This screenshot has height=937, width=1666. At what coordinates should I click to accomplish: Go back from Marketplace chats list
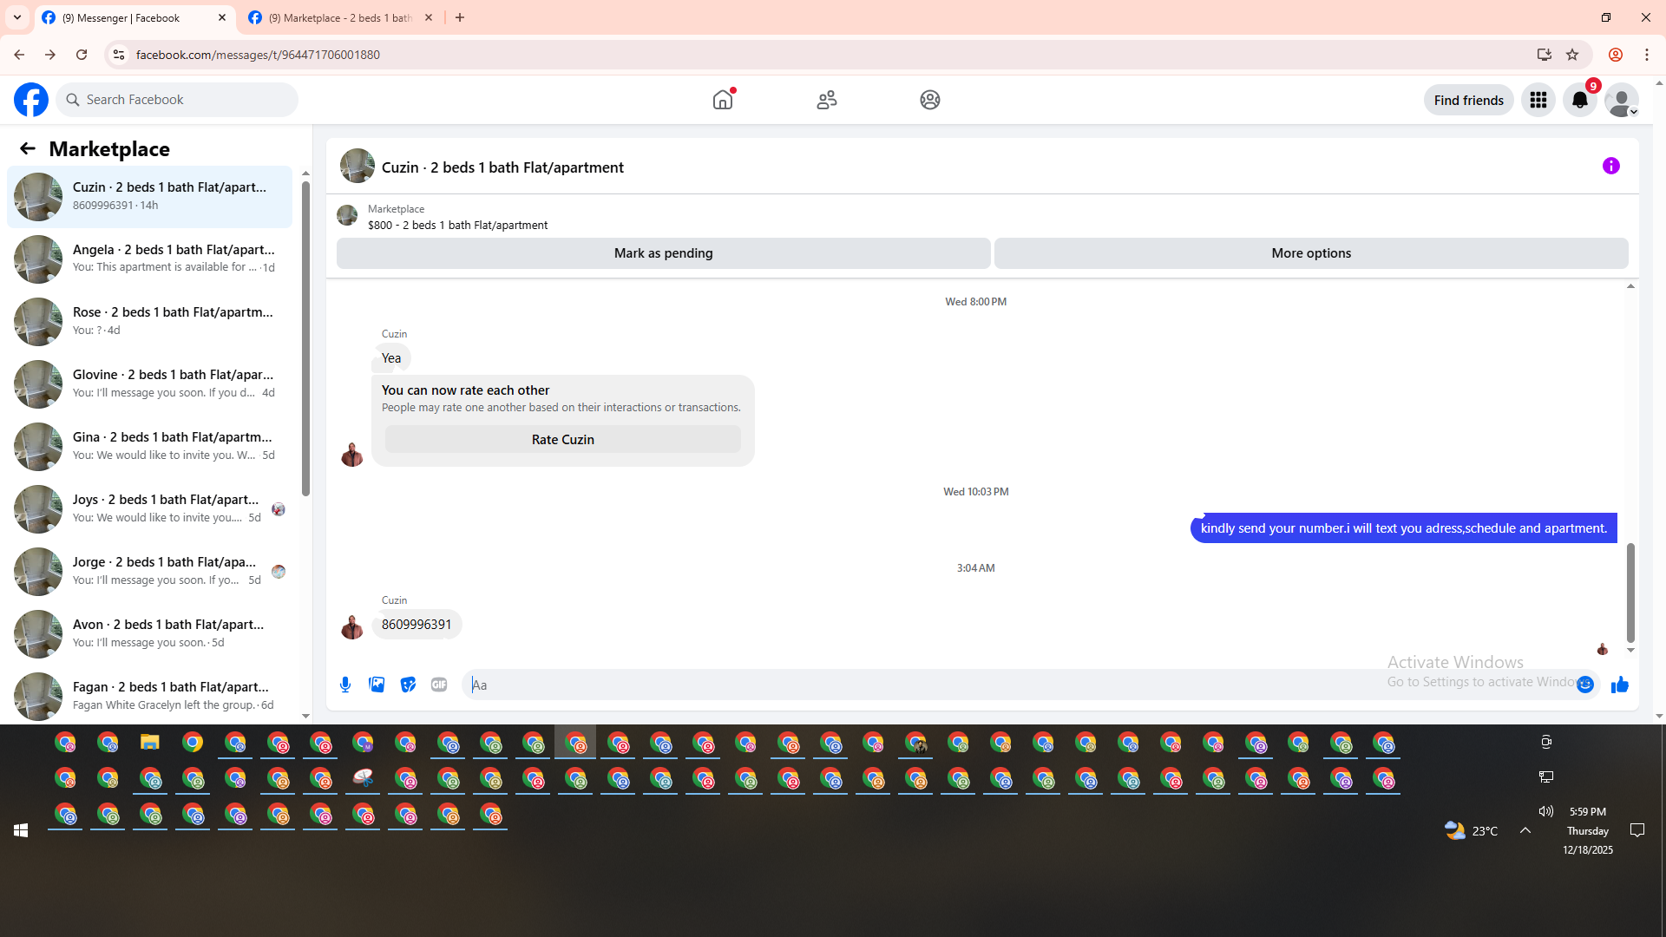pos(28,148)
